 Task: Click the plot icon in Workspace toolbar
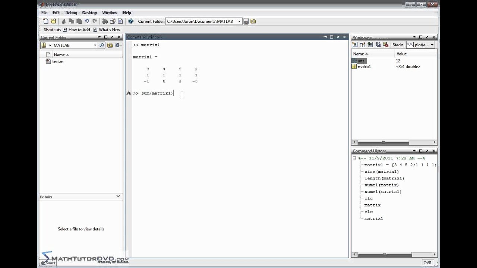click(410, 45)
